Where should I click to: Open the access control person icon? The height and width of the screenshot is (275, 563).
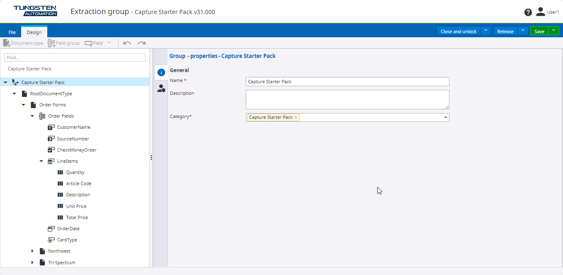(161, 88)
